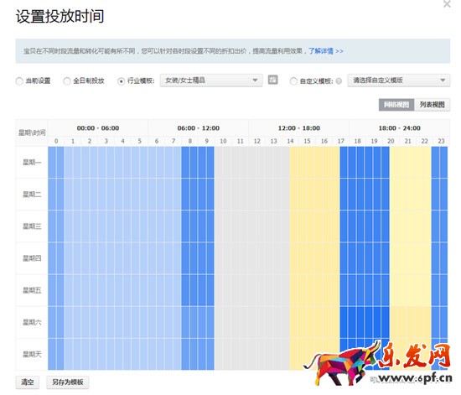Image resolution: width=461 pixels, height=395 pixels.
Task: Click the 星期二 row label
Action: 32,195
